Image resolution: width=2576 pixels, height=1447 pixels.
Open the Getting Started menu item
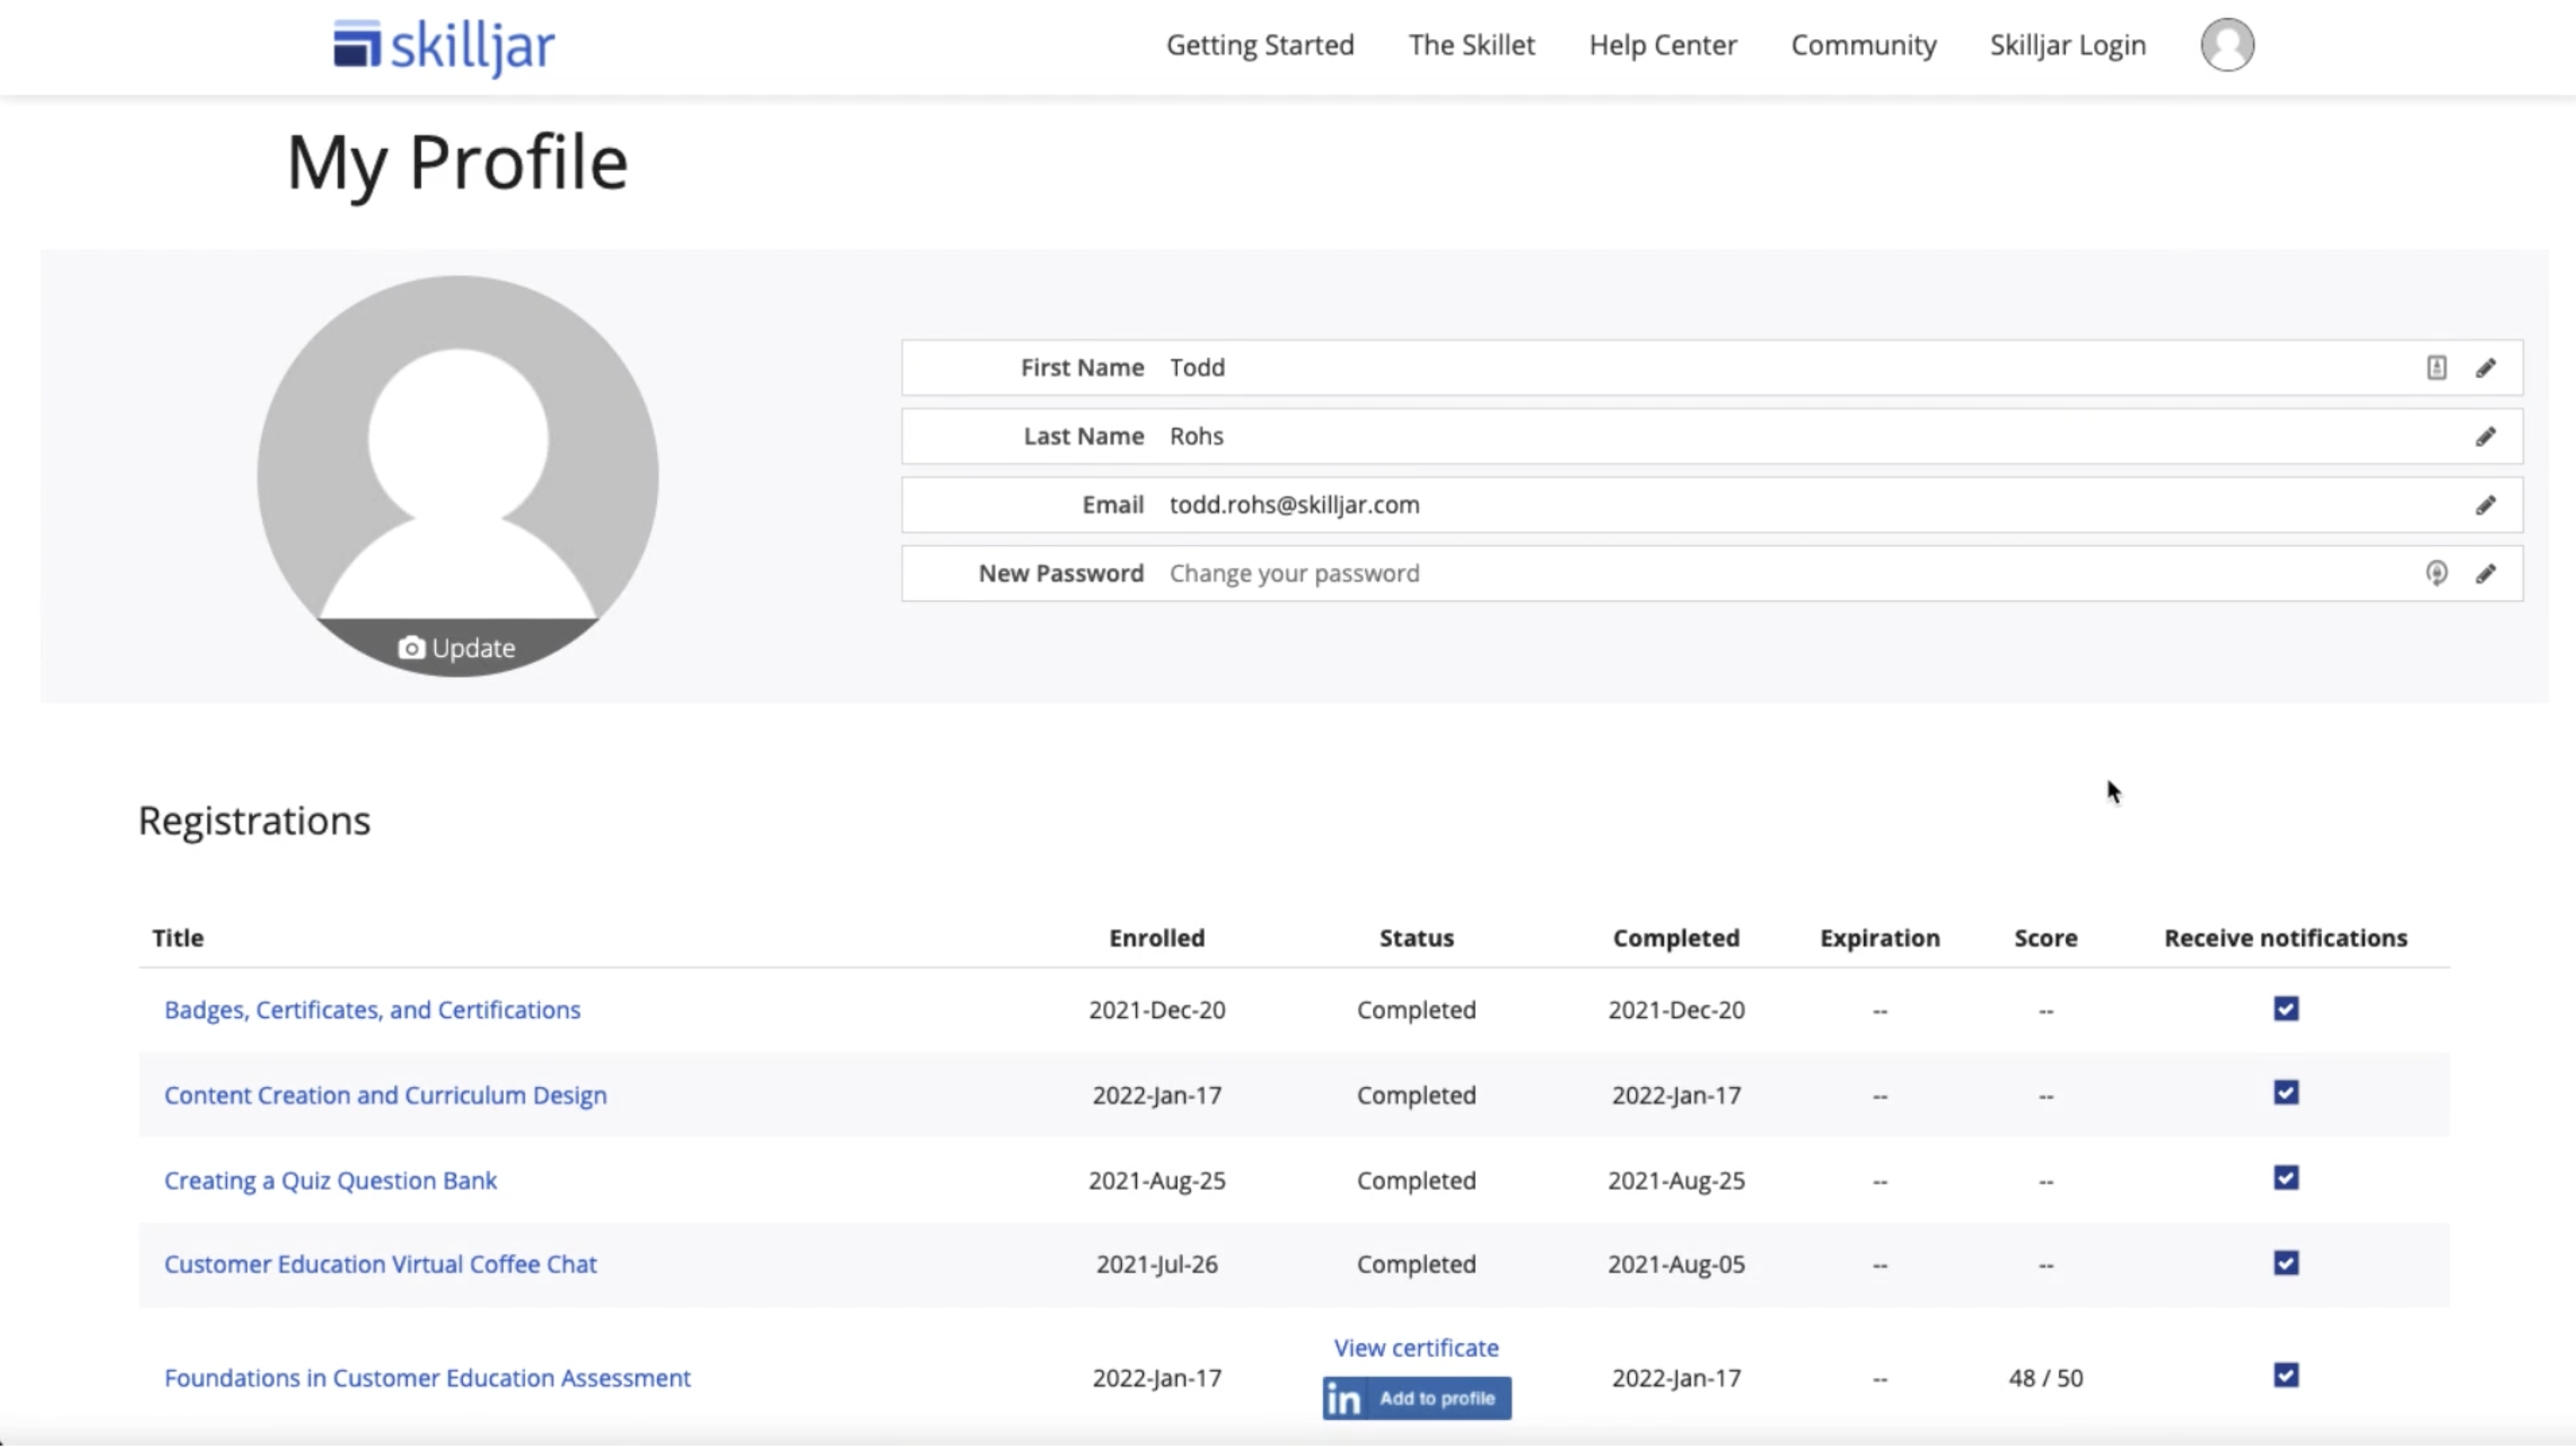pyautogui.click(x=1260, y=45)
